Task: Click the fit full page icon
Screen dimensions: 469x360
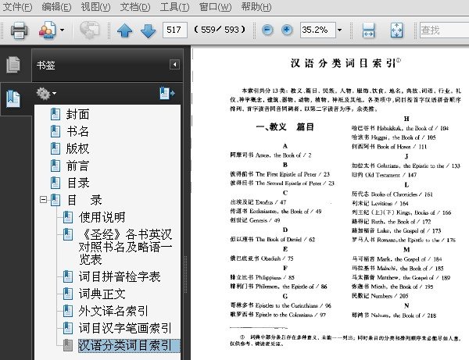Action: click(396, 30)
